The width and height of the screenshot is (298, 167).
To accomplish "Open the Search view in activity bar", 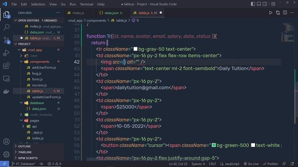I will 6,27.
